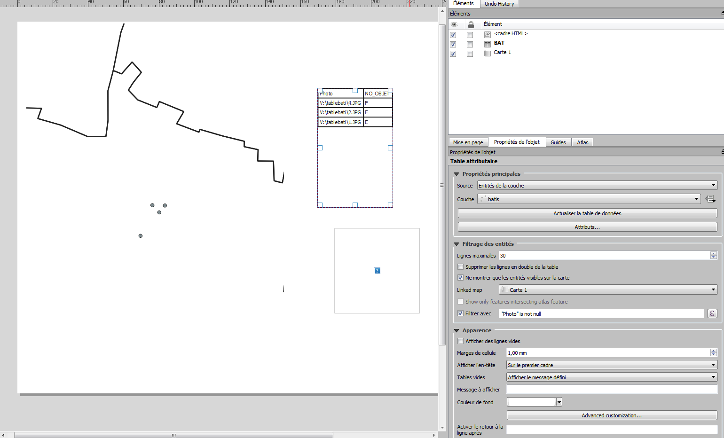Image resolution: width=724 pixels, height=438 pixels.
Task: Click the padlock lock column header icon
Action: click(471, 24)
